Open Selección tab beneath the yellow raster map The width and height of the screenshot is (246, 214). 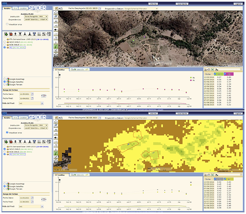[79, 175]
